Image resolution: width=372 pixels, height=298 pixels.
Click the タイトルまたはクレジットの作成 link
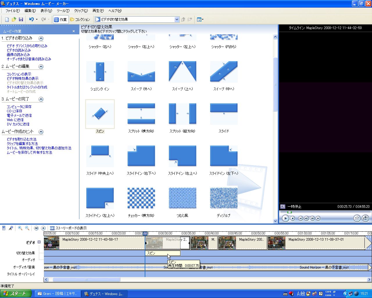(27, 87)
